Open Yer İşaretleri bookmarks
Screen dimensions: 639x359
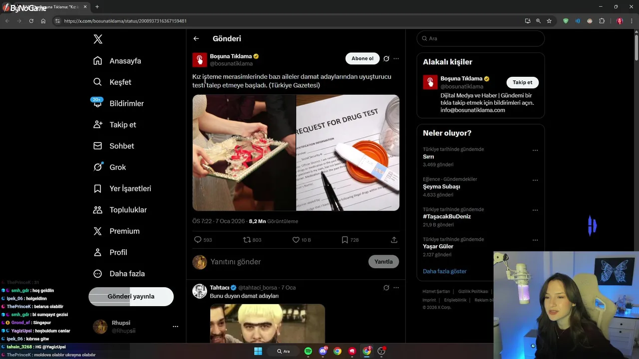point(122,188)
